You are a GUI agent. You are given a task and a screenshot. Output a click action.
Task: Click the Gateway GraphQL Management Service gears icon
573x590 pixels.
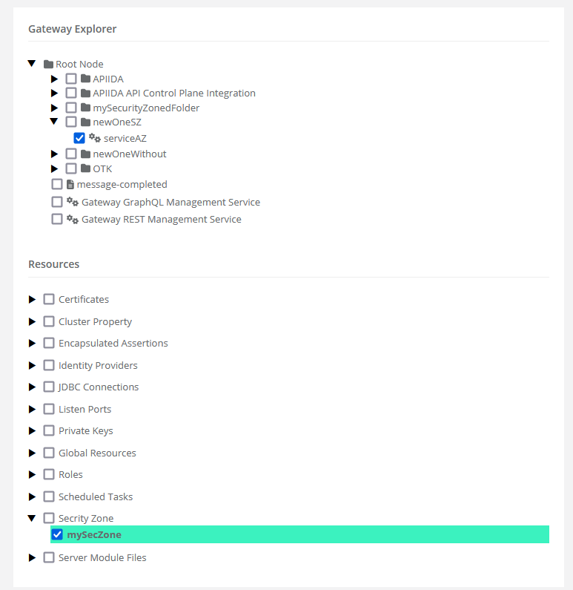click(73, 202)
